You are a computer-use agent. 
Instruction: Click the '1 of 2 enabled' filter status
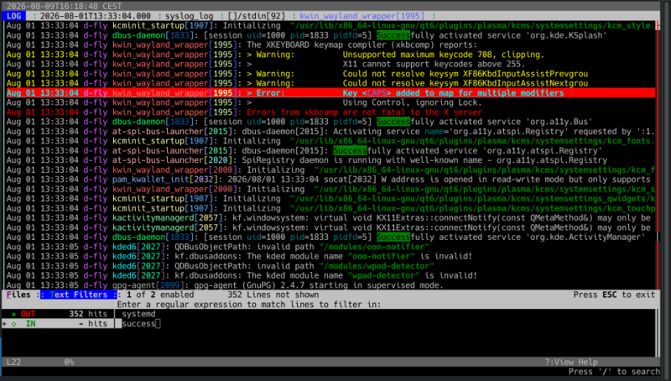coord(160,295)
